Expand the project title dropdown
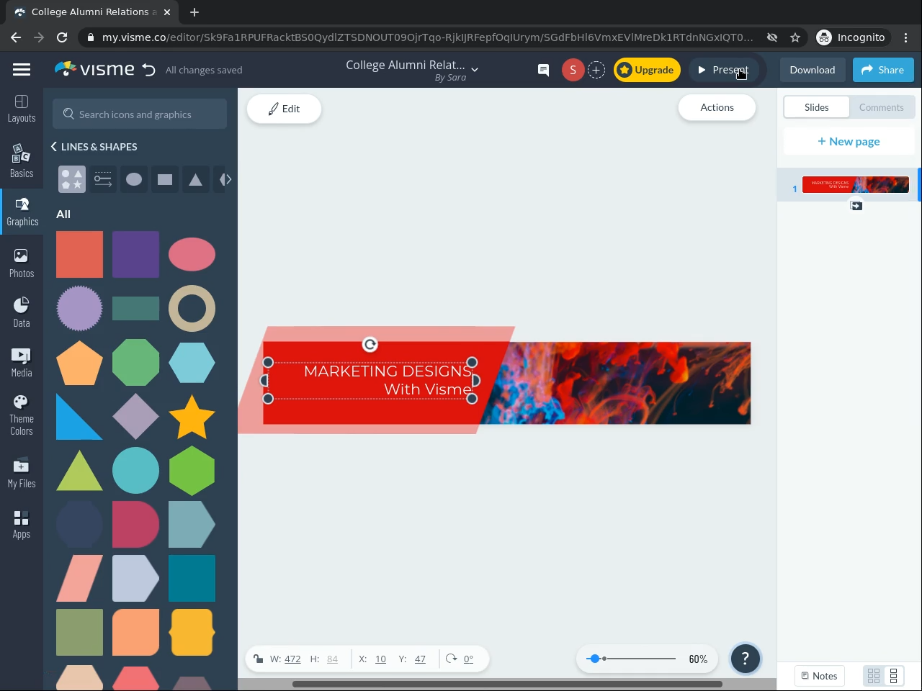Viewport: 922px width, 691px height. (x=475, y=70)
